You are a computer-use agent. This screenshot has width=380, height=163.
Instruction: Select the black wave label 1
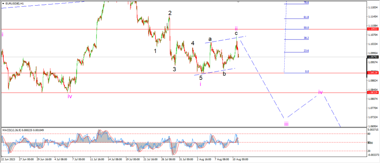pos(155,51)
